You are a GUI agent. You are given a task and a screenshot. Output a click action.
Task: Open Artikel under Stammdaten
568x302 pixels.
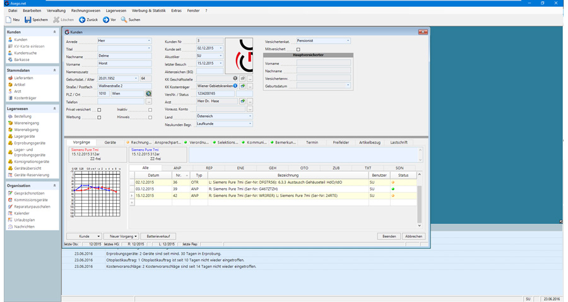pos(20,84)
